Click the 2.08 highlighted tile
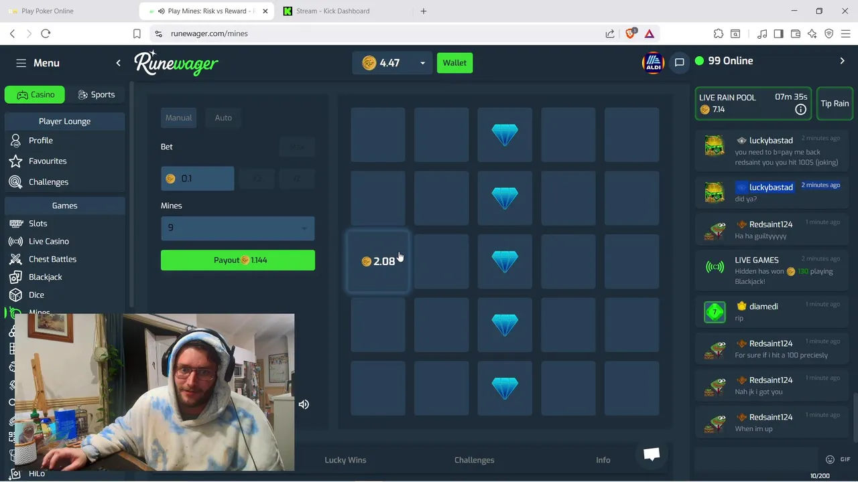858x482 pixels. [x=378, y=261]
